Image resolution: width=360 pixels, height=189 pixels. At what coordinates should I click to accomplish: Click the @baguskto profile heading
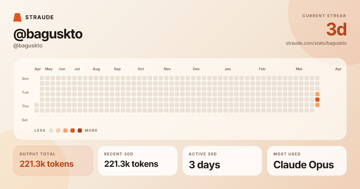(x=48, y=34)
